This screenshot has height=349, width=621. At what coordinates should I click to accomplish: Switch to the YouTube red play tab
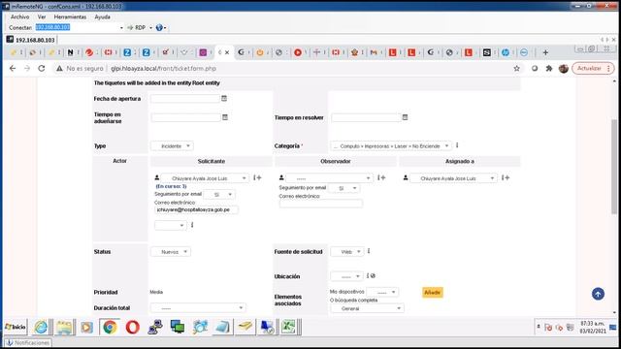298,52
